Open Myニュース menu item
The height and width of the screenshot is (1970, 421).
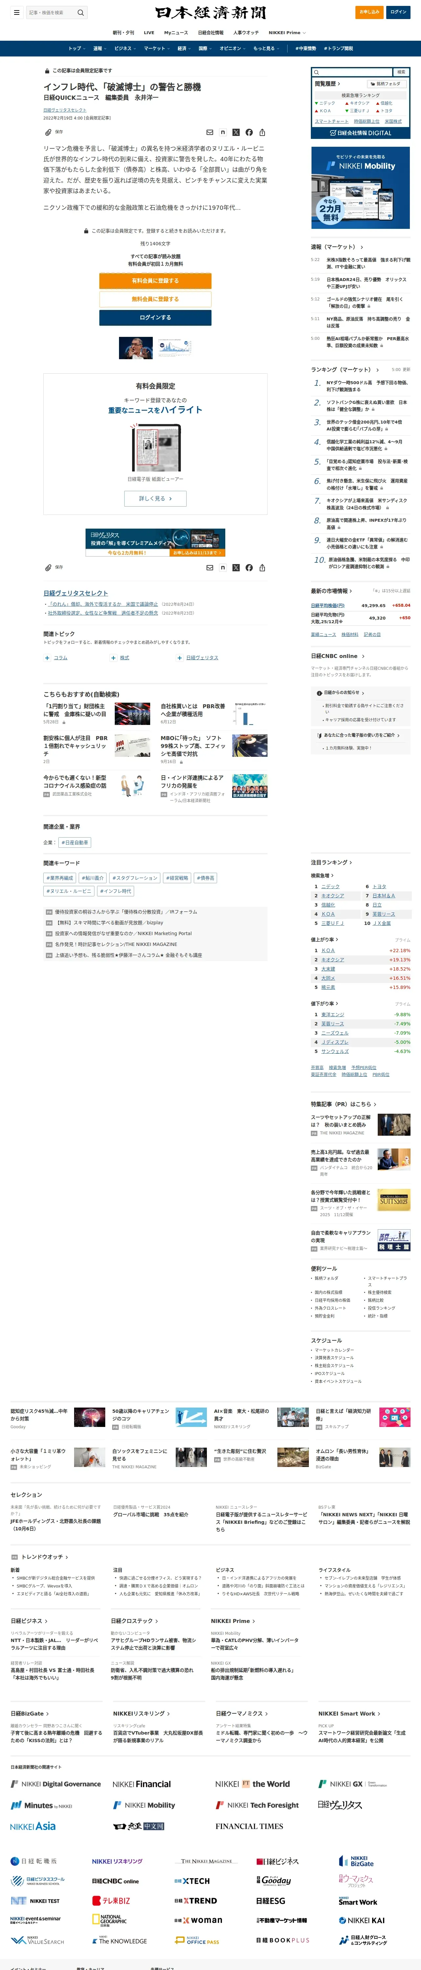click(x=176, y=33)
